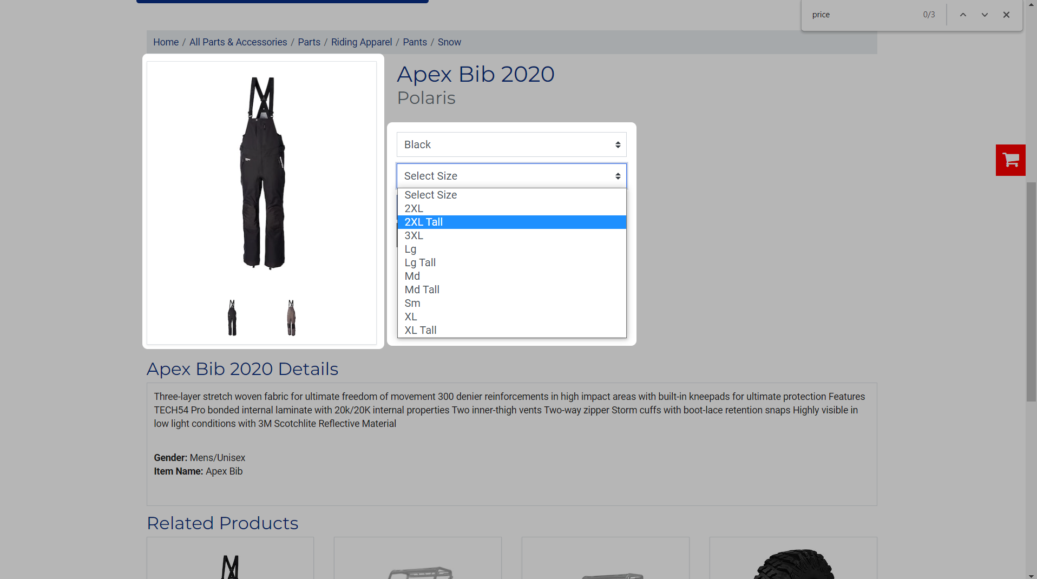The width and height of the screenshot is (1037, 579).
Task: Go to previous find result
Action: (x=963, y=15)
